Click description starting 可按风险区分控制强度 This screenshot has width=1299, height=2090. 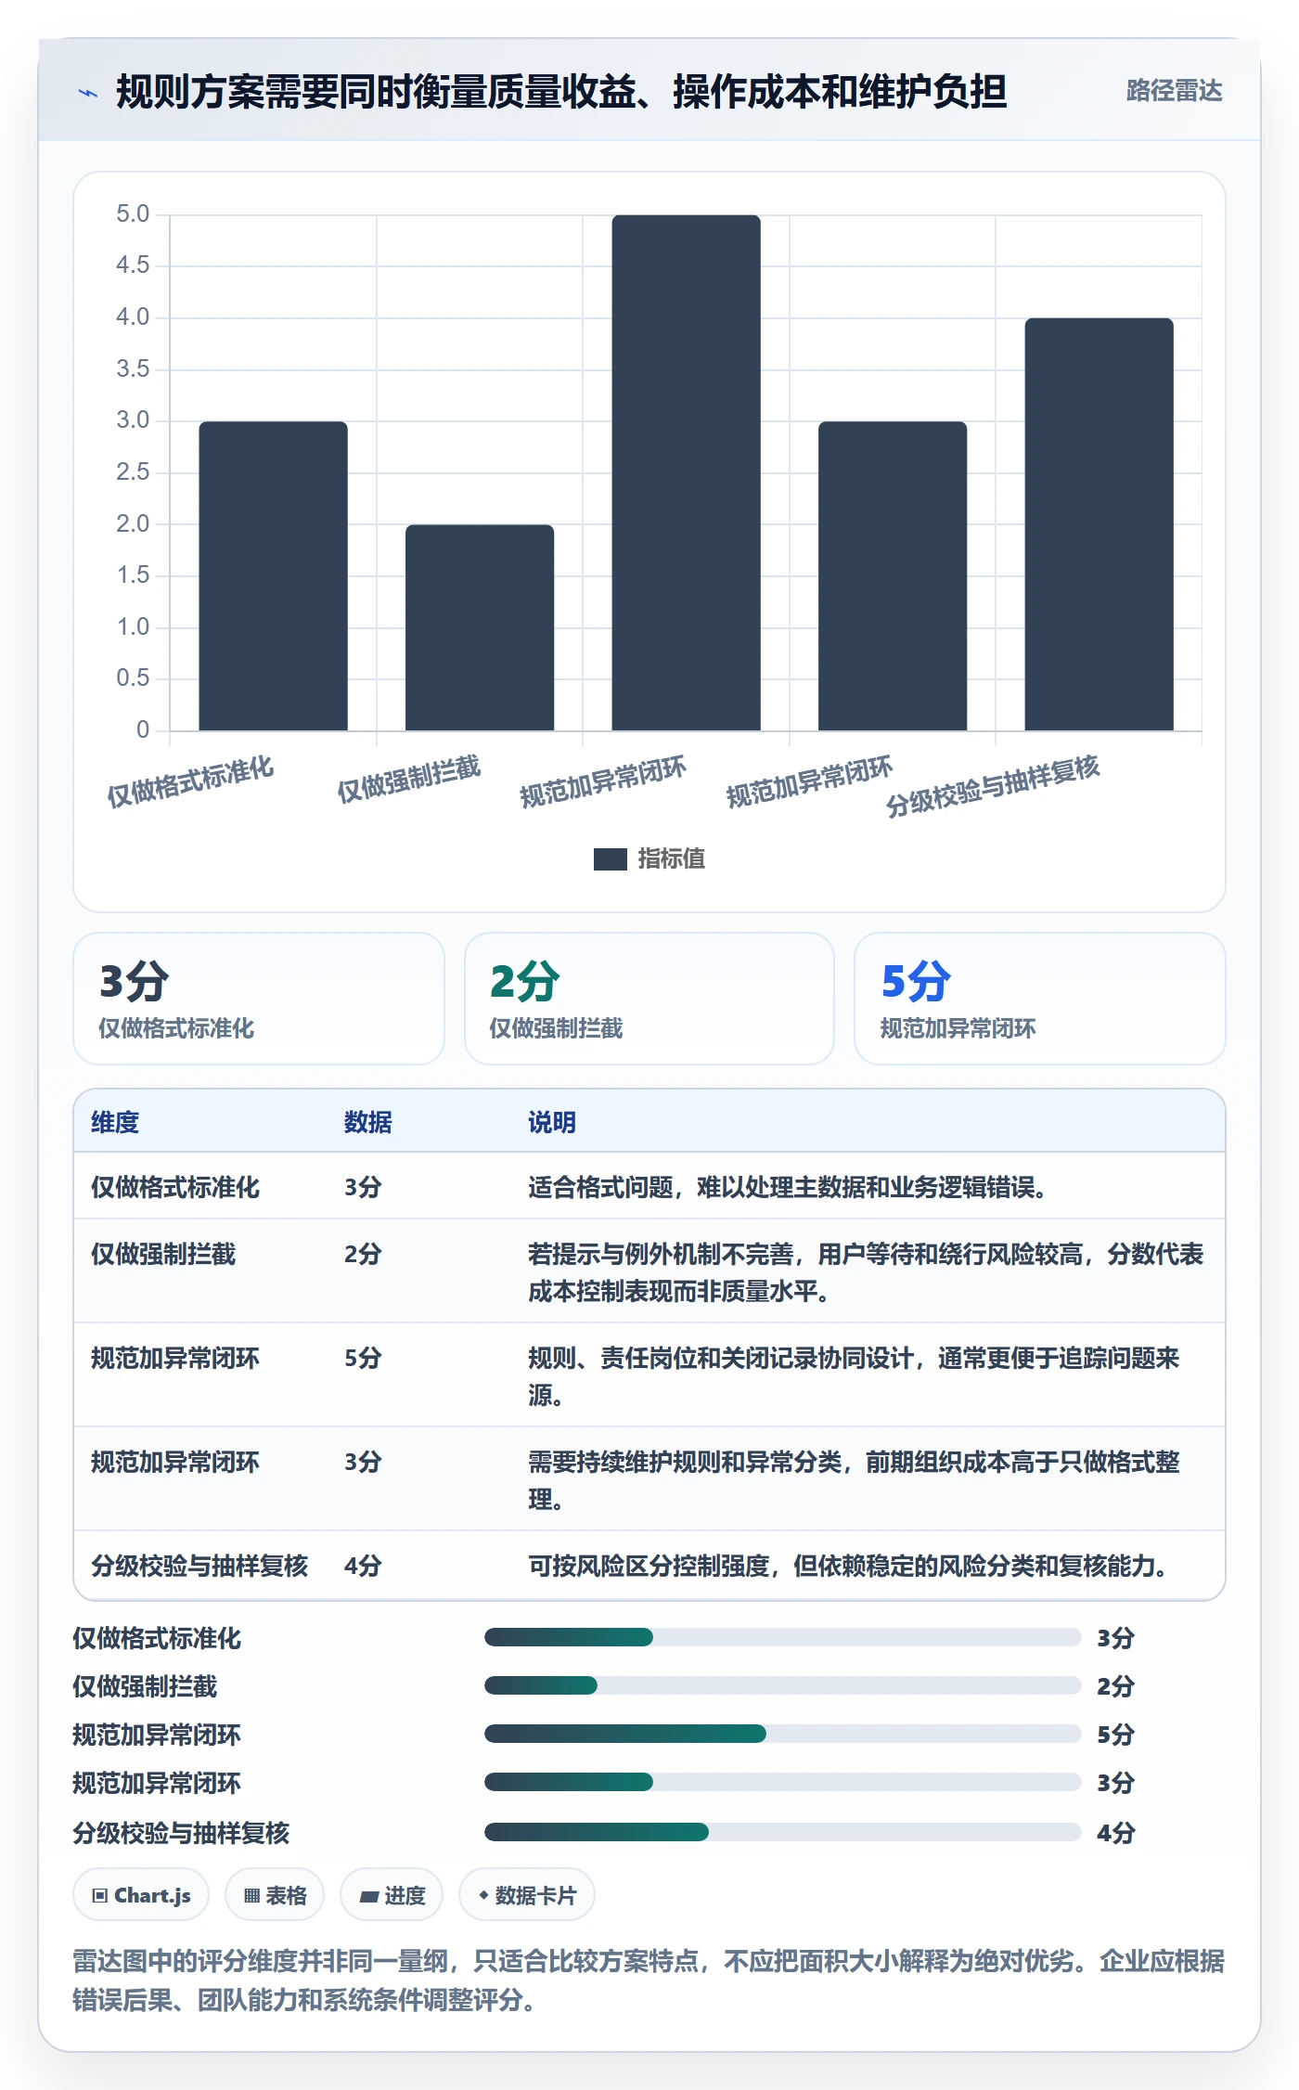point(847,1566)
